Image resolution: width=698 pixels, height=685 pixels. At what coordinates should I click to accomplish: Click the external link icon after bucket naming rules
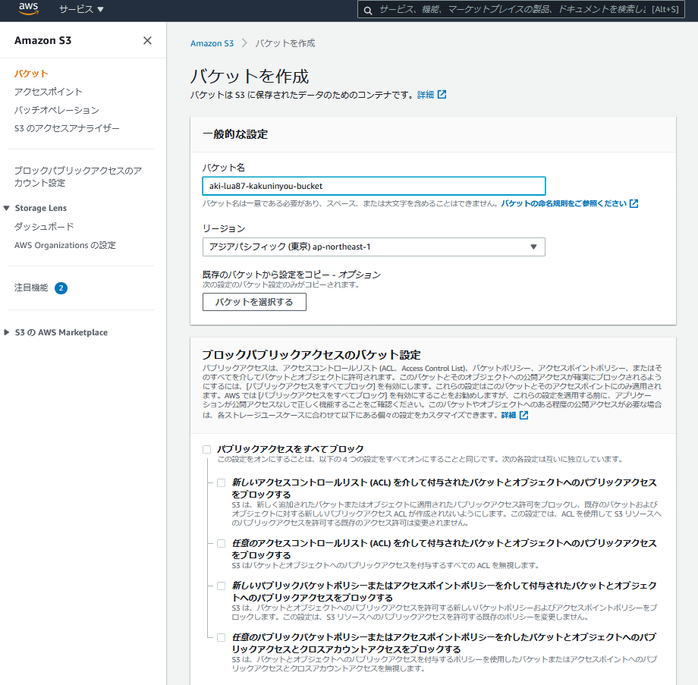click(634, 203)
